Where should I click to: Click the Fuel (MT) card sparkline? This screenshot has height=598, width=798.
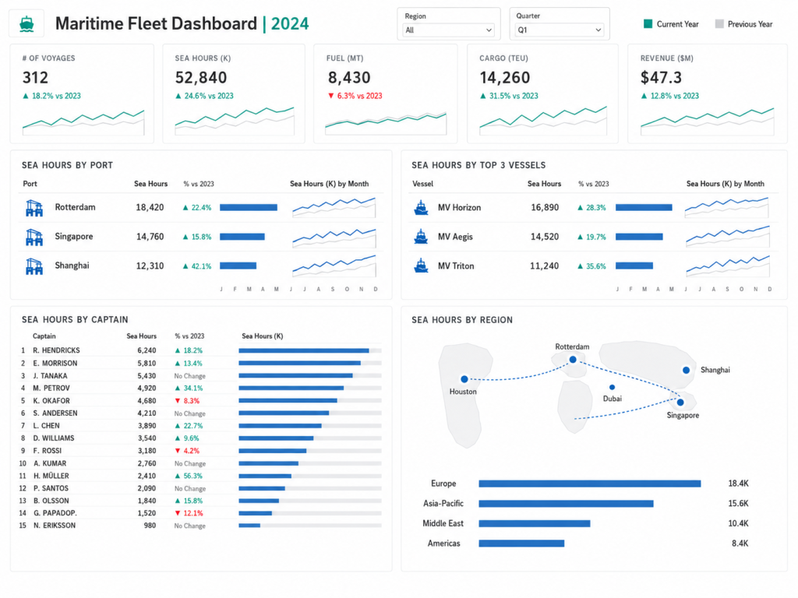click(x=386, y=124)
